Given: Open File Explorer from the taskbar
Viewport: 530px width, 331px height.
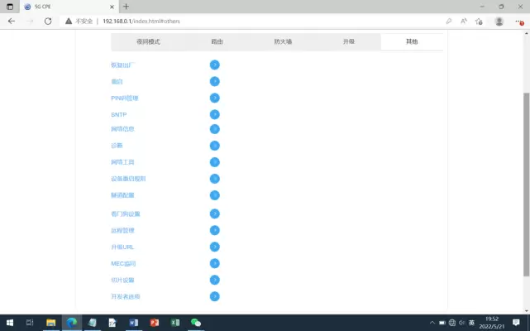Looking at the screenshot, I should pyautogui.click(x=50, y=323).
